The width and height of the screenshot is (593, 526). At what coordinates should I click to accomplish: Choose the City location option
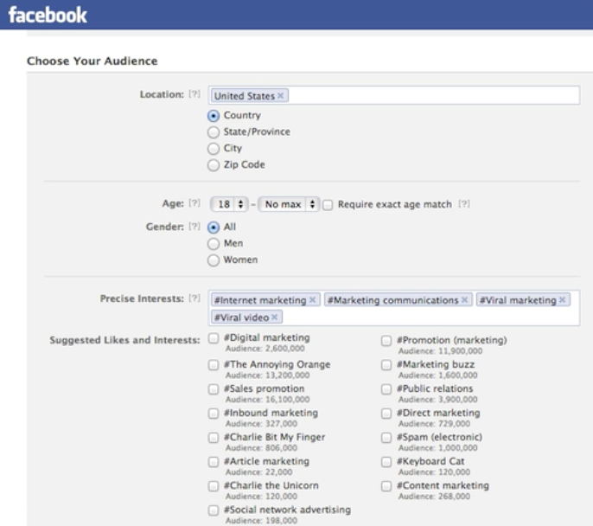[x=214, y=149]
